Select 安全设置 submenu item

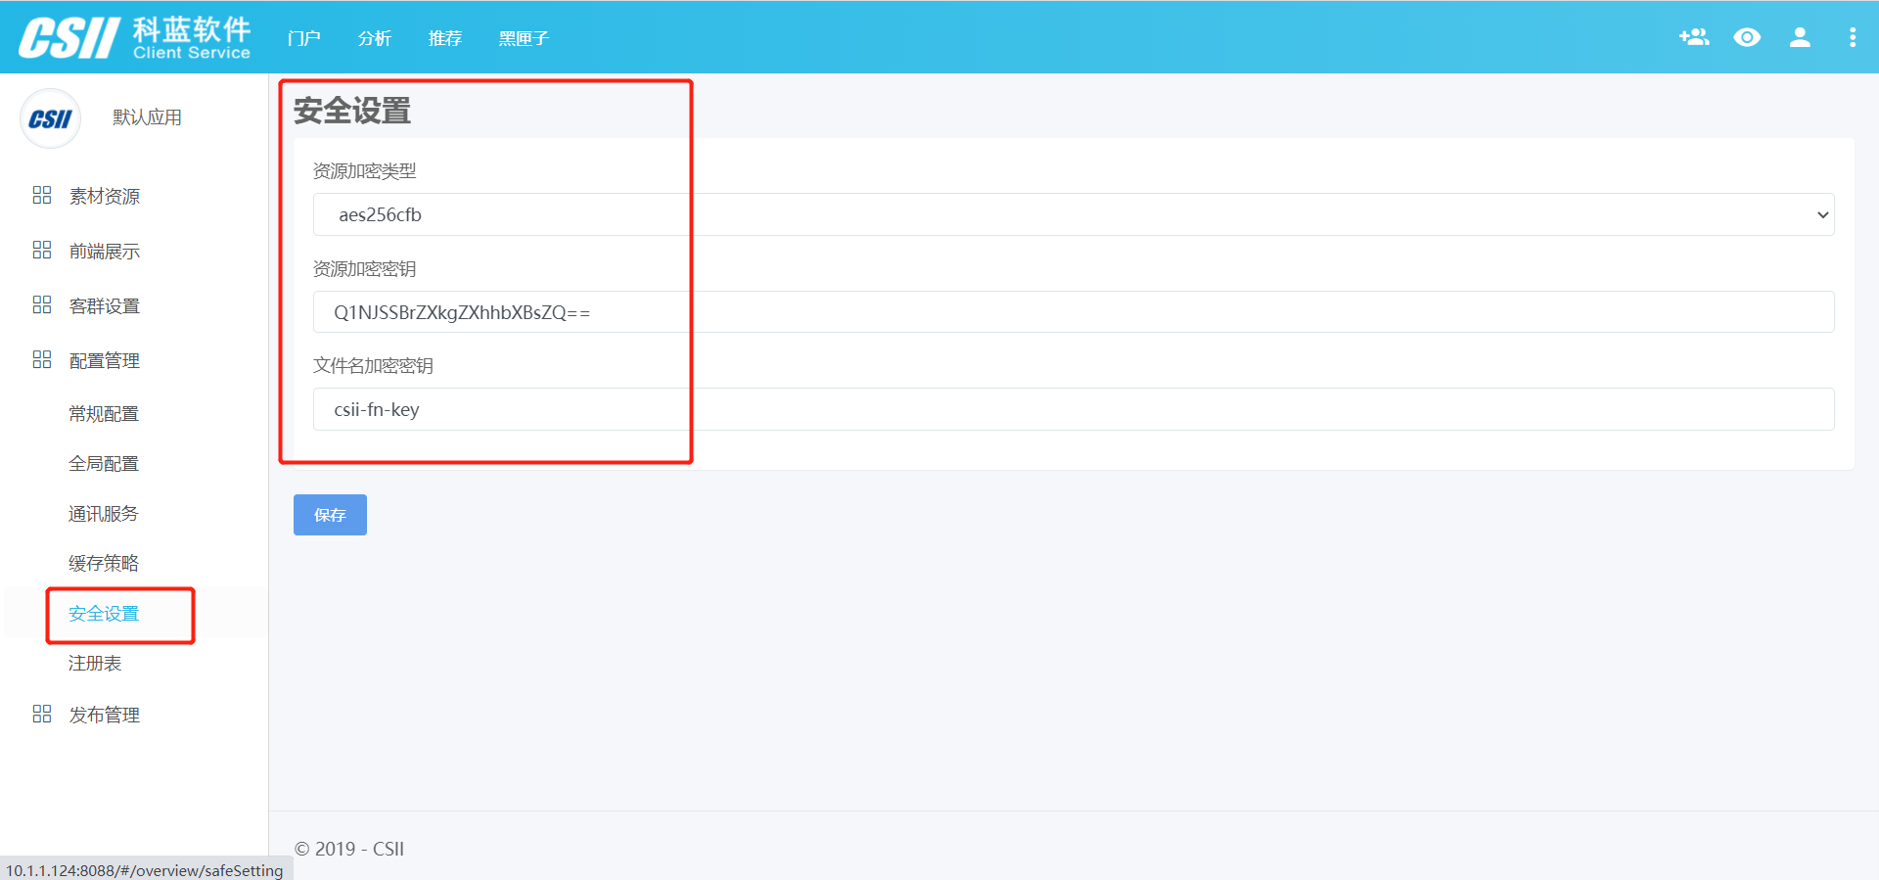tap(104, 614)
